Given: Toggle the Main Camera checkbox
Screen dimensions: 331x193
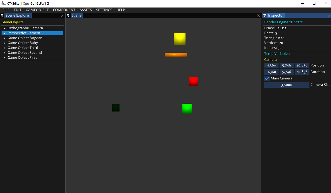Looking at the screenshot, I should coord(267,78).
